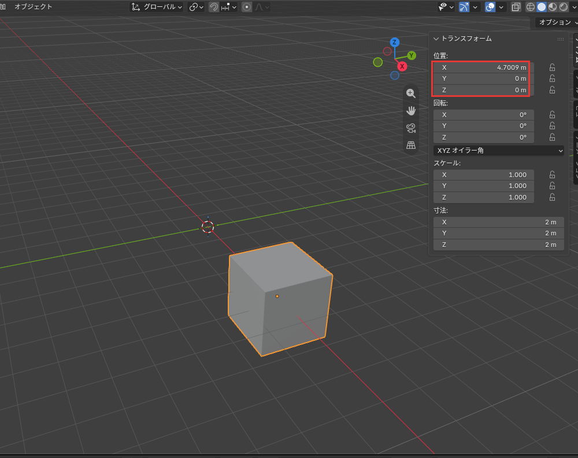Click the dimensions X field showing 2 m
The image size is (578, 458).
coord(499,222)
